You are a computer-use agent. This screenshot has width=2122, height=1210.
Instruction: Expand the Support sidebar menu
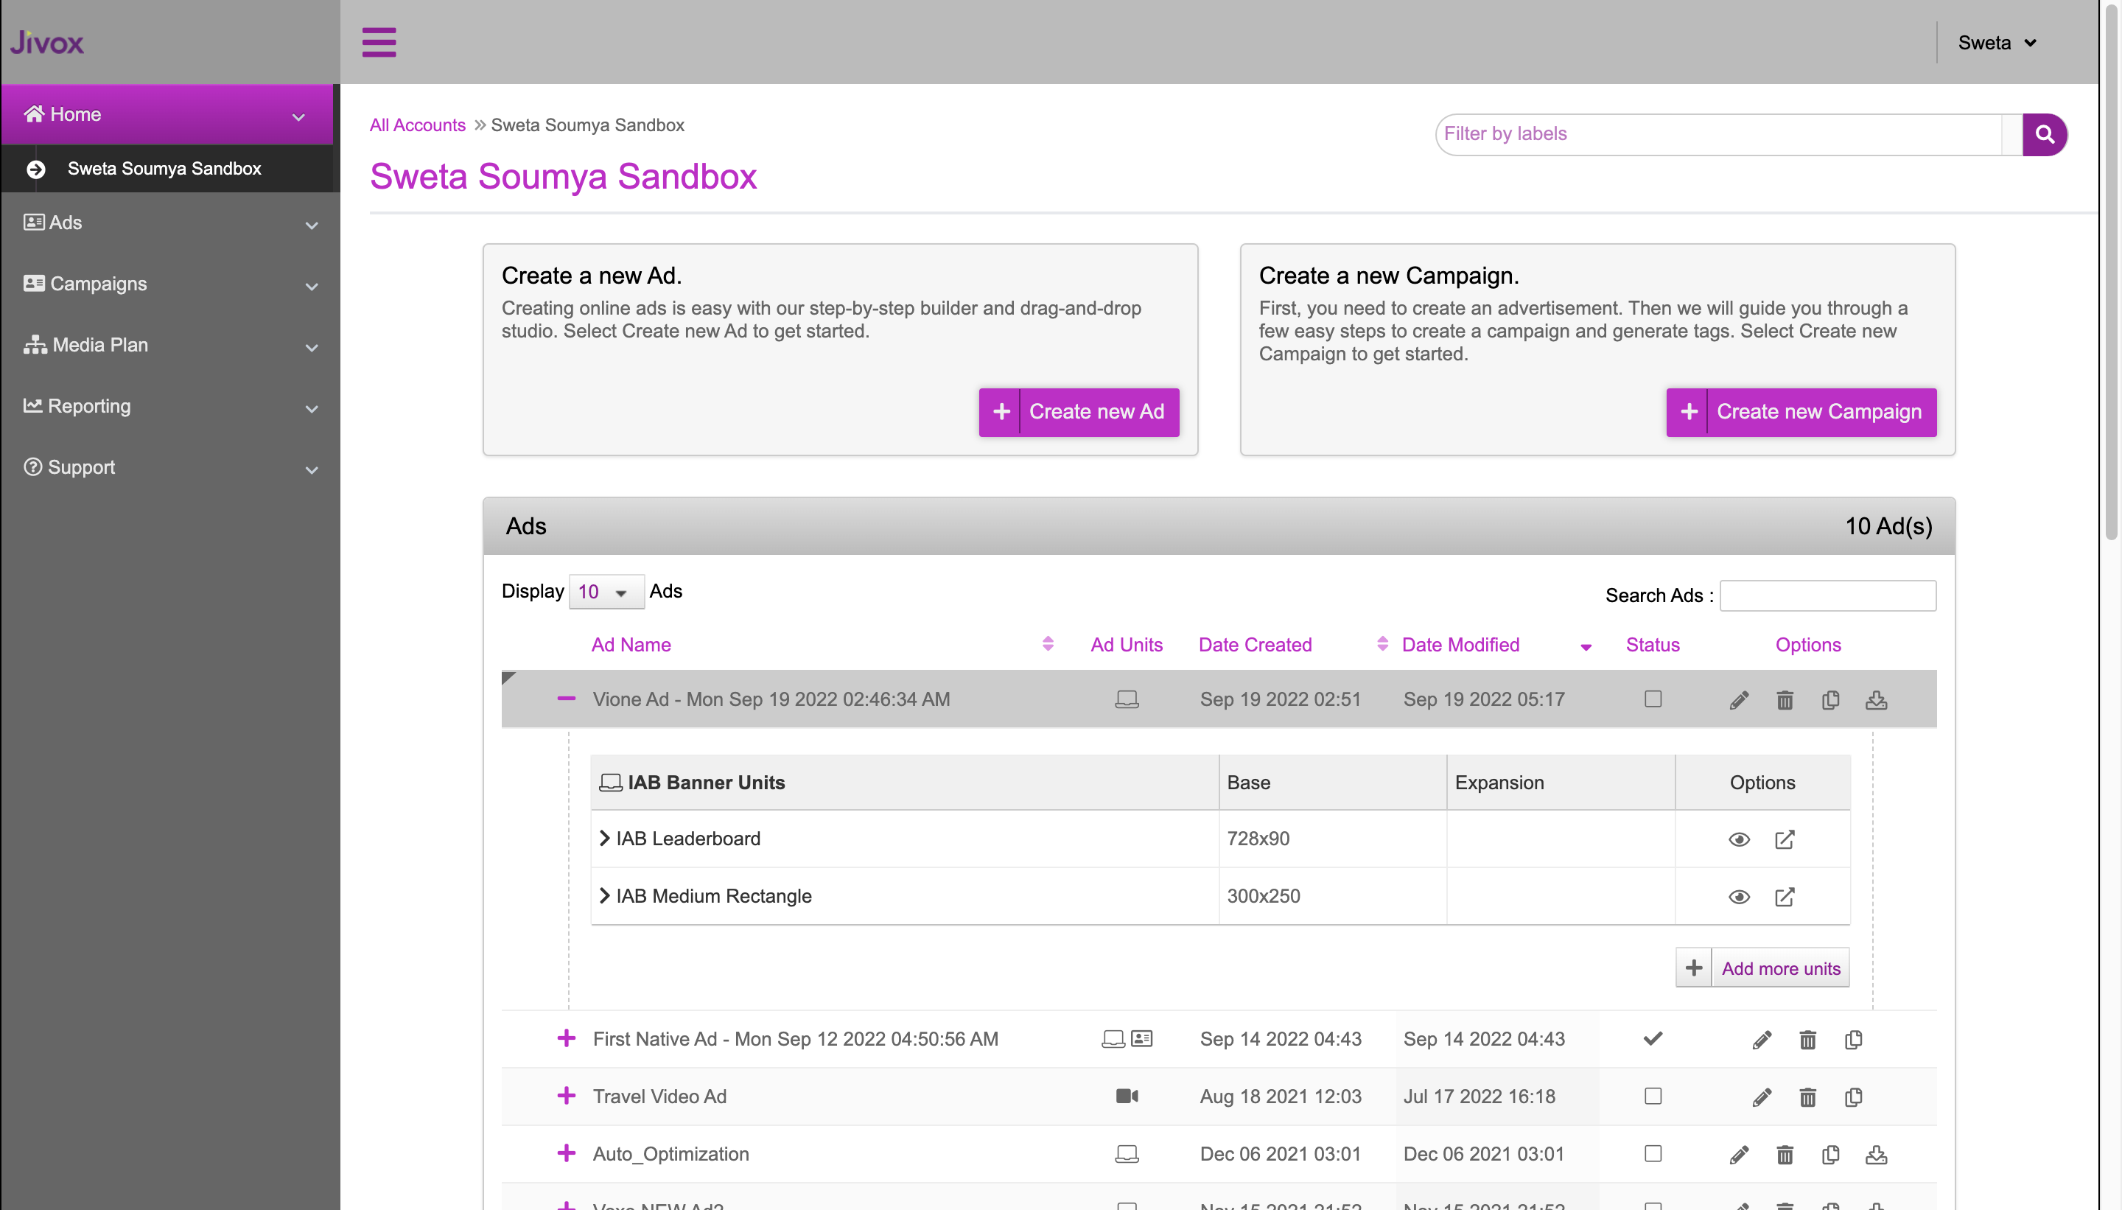[170, 468]
